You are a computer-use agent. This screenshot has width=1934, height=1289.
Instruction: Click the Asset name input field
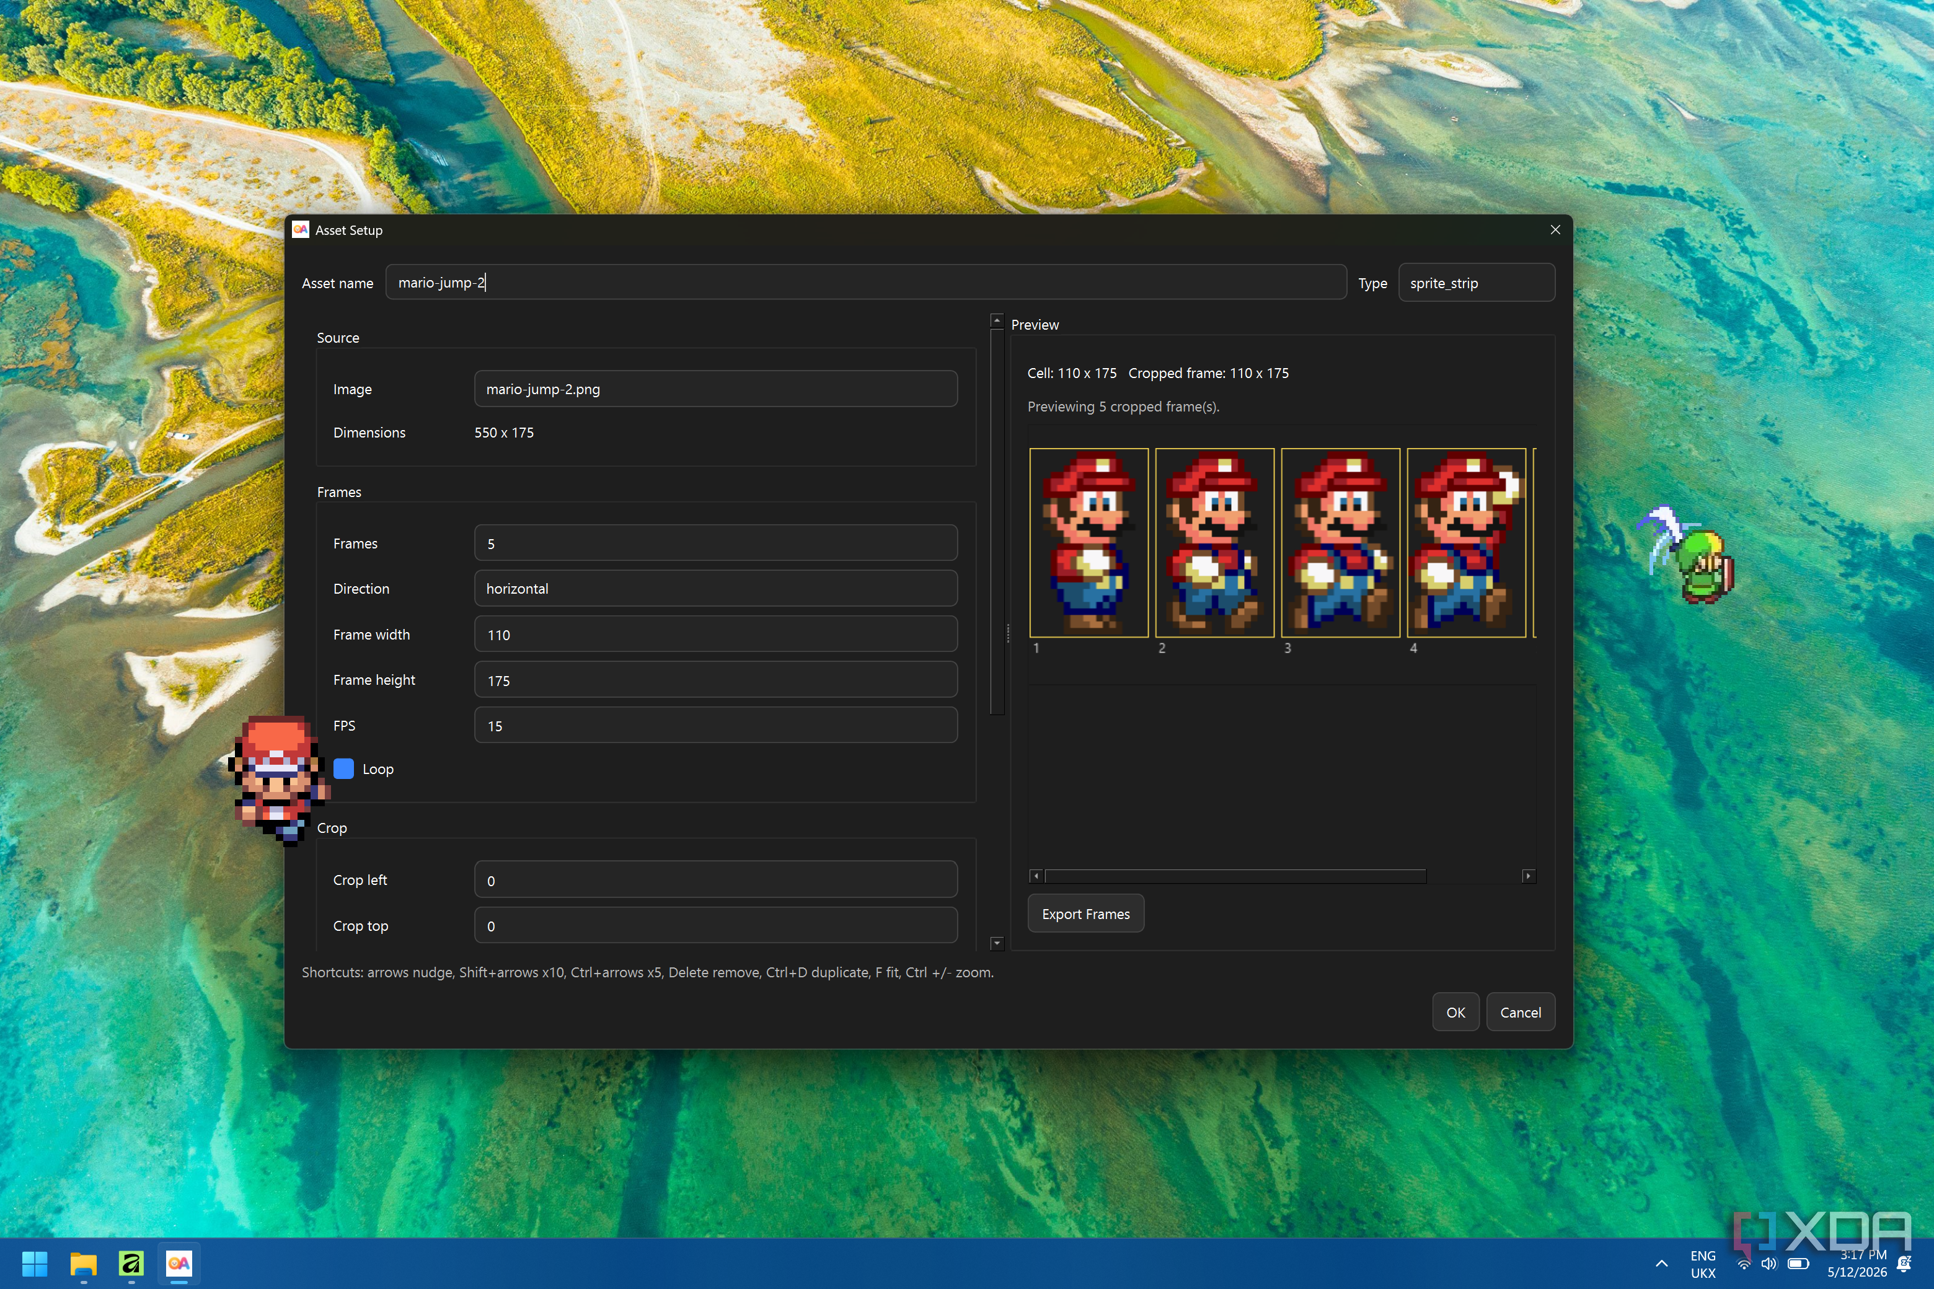point(866,283)
